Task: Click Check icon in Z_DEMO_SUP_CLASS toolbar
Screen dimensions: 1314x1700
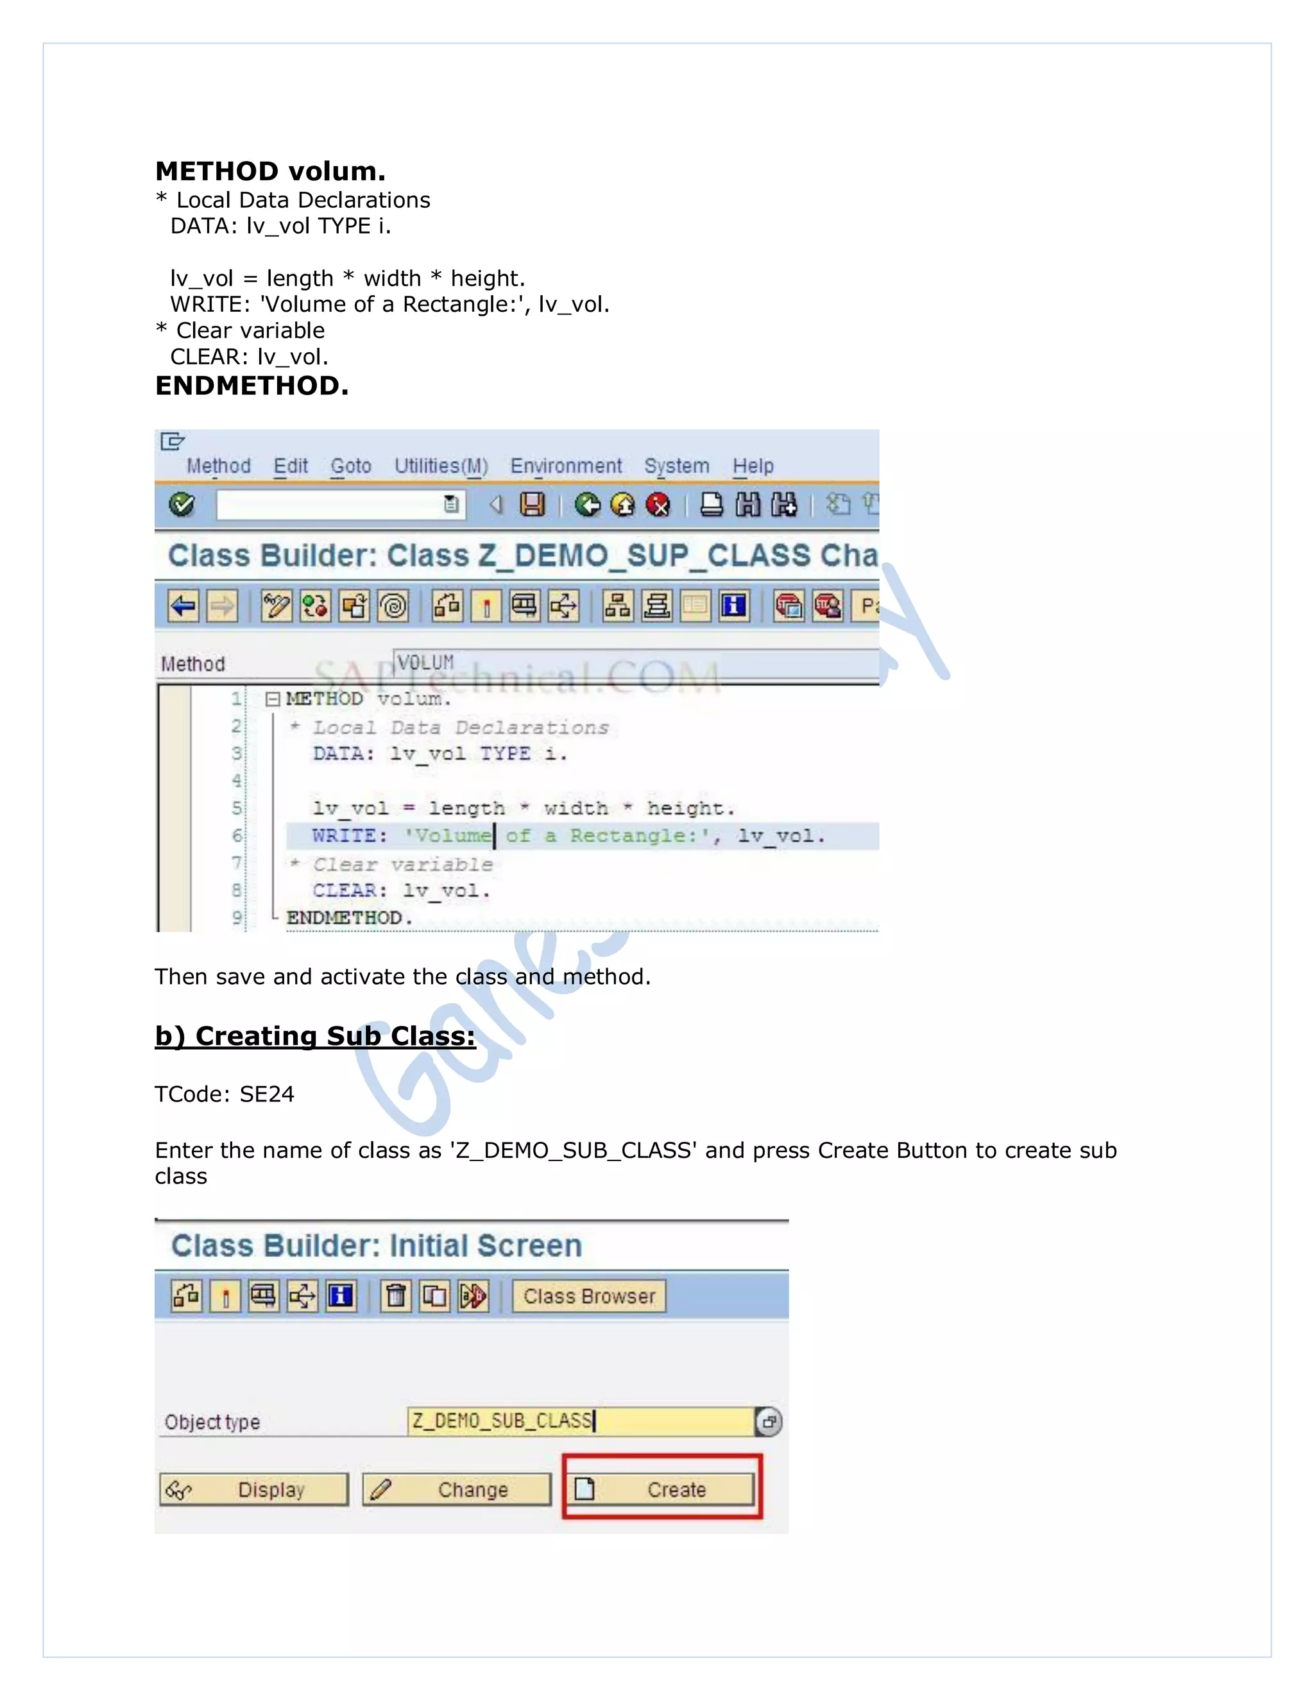Action: (448, 606)
